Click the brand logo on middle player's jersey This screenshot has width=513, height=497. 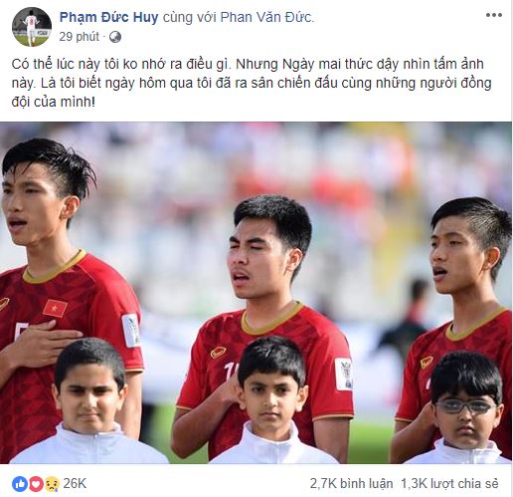coord(219,353)
